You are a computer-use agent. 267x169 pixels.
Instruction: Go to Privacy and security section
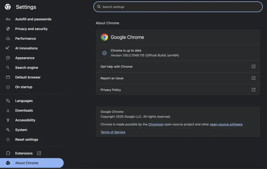click(32, 29)
